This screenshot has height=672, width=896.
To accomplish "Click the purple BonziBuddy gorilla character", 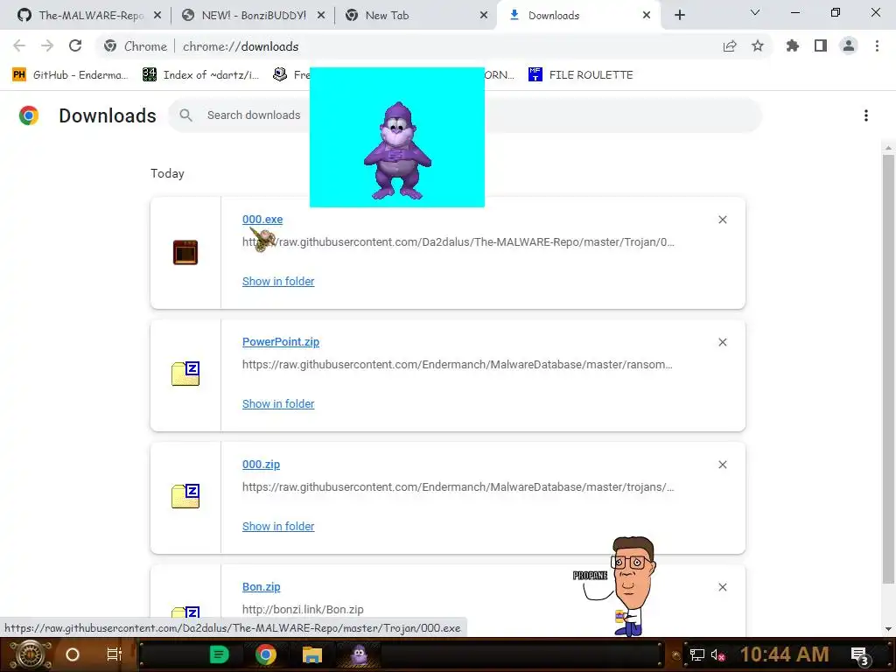I will pyautogui.click(x=397, y=150).
